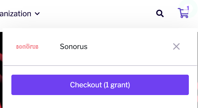The image size is (198, 108).
Task: Click the Checkout (1 grant) button
Action: coord(100,85)
